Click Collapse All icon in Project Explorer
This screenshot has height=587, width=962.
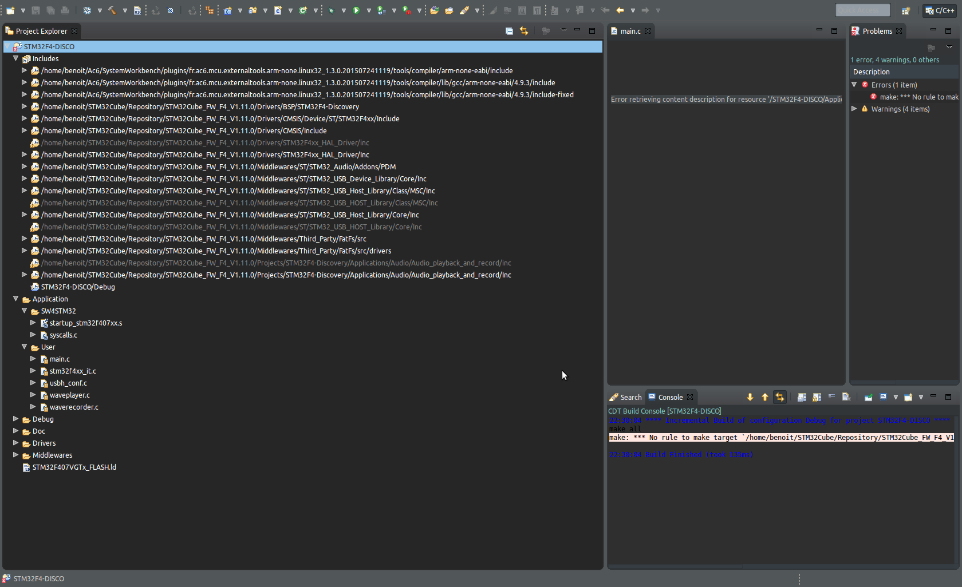click(x=509, y=31)
